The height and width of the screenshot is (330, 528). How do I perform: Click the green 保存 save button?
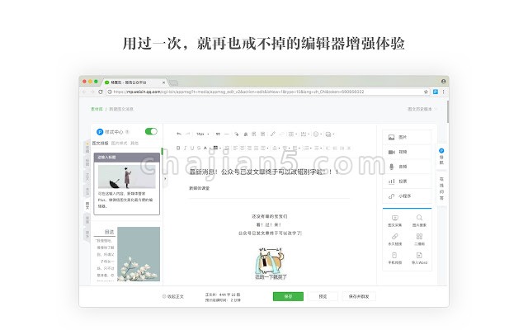(288, 296)
